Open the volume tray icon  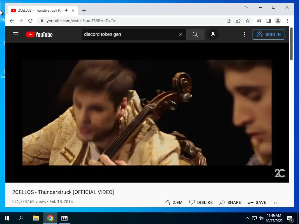click(x=261, y=218)
